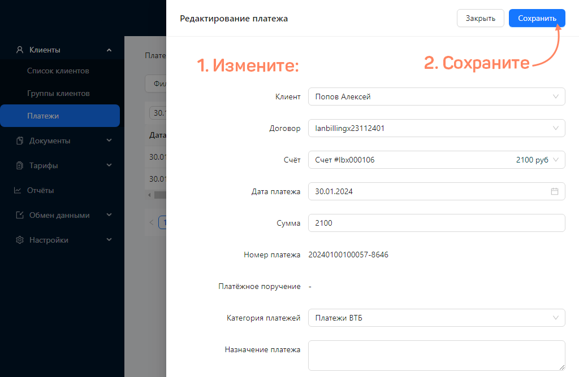Click the Клиенты menu label
Screen dimensions: 579x377
pos(45,50)
